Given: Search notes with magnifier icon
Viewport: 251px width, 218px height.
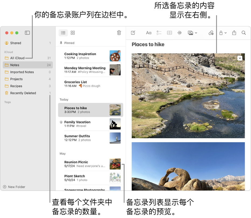Looking at the screenshot, I should tap(244, 33).
